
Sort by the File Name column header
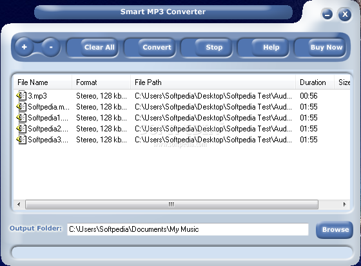(x=43, y=82)
